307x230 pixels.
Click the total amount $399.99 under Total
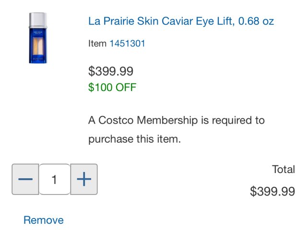pyautogui.click(x=272, y=191)
